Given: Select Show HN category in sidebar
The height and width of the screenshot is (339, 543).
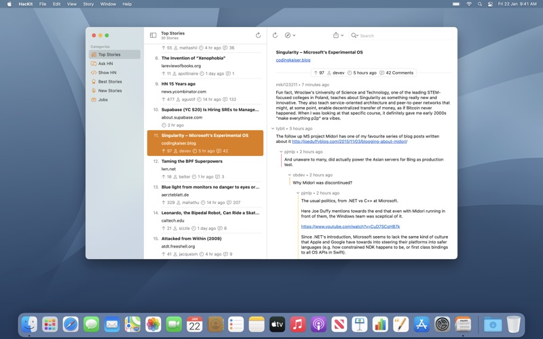Looking at the screenshot, I should click(x=107, y=73).
